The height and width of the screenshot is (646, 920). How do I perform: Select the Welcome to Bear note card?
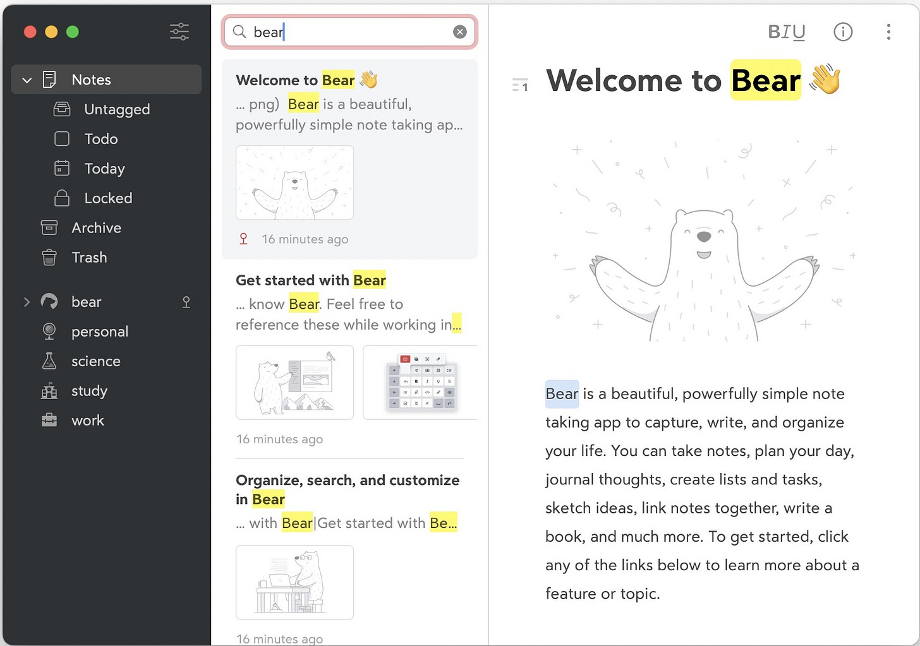pyautogui.click(x=349, y=159)
